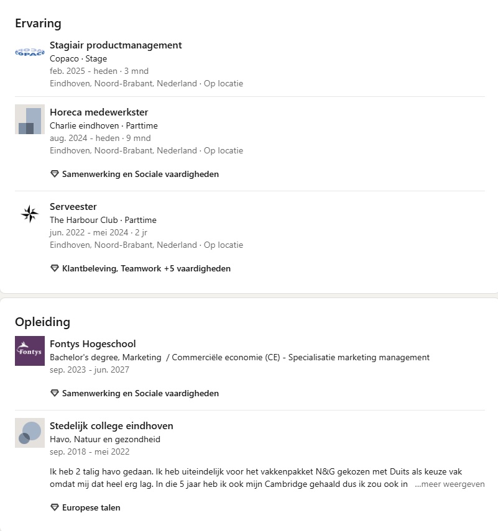Open Horeca medewerkster job entry

tap(99, 112)
